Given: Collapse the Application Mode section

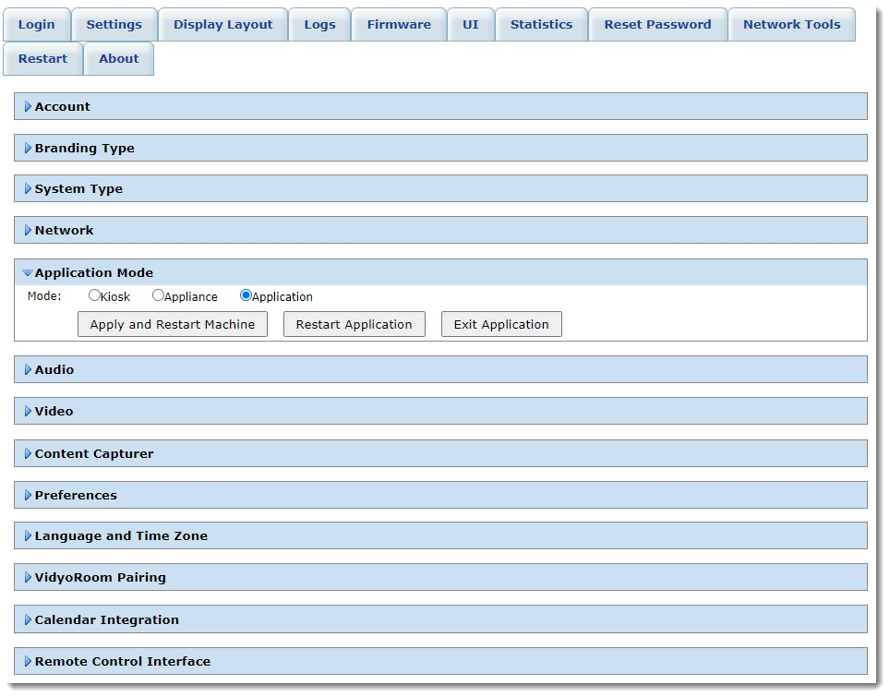Looking at the screenshot, I should tap(440, 272).
